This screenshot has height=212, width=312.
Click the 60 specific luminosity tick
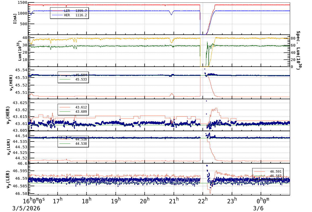(293, 46)
